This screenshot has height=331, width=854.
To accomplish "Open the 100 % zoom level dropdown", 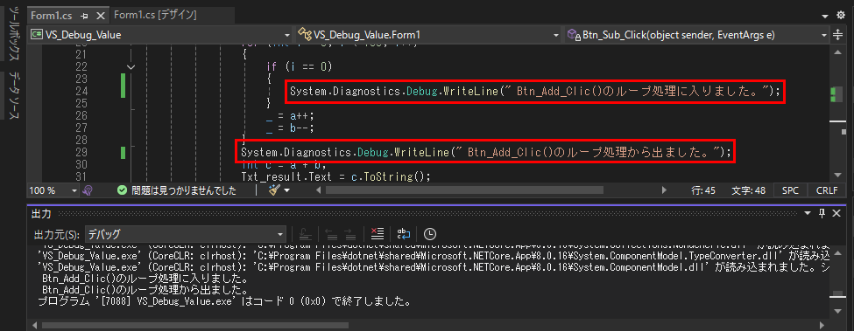I will point(53,190).
